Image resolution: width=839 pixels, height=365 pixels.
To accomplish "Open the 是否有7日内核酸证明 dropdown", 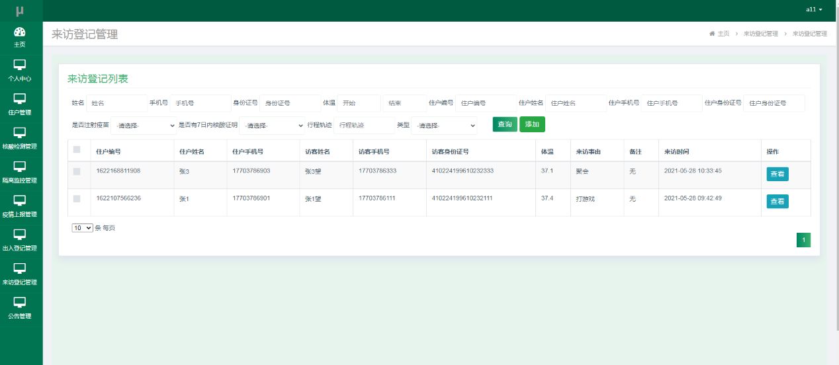I will point(272,126).
